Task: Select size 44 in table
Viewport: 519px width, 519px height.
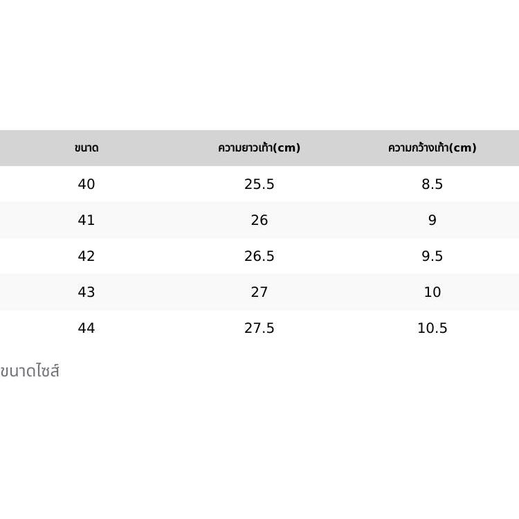Action: pos(86,328)
